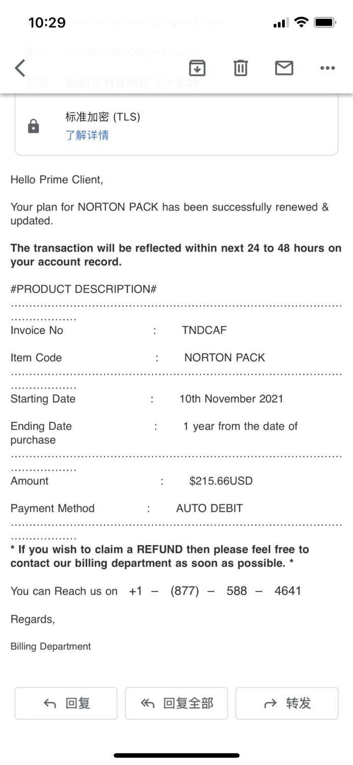Mark as unread via the envelope icon
Screen dimensions: 353x765
[284, 68]
